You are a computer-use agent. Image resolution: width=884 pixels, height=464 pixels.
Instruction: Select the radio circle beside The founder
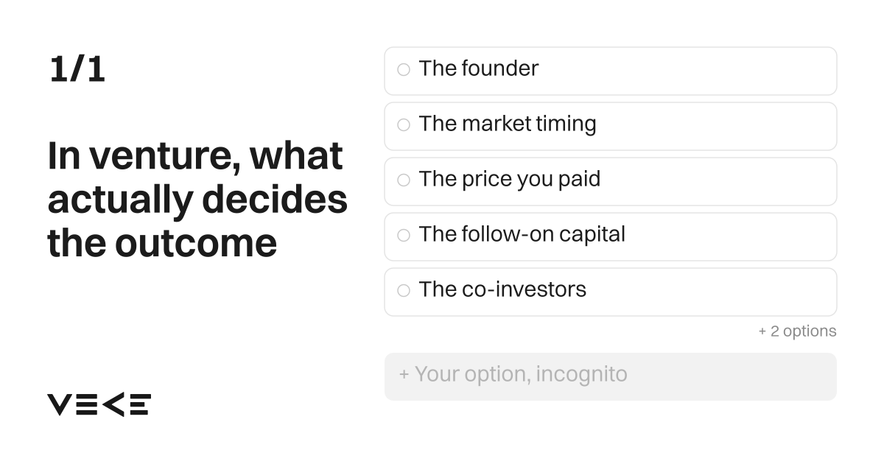(x=404, y=69)
